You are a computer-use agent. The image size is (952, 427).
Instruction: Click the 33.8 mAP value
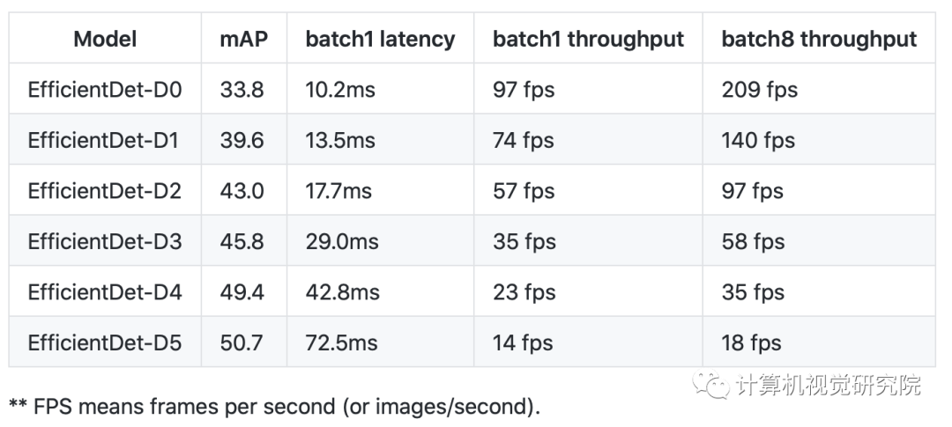pyautogui.click(x=242, y=89)
